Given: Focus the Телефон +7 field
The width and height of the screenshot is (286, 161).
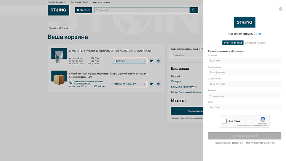Looking at the screenshot, I should click(244, 96).
